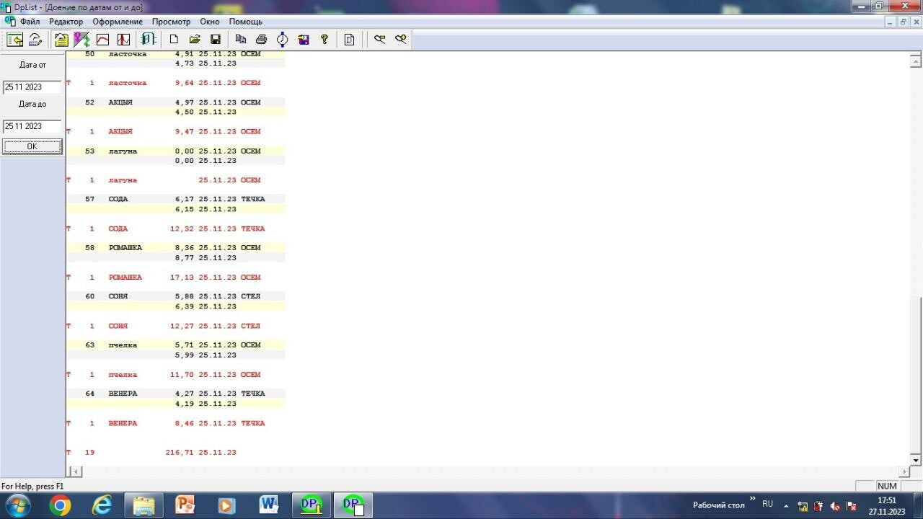Screen dimensions: 923x519
Task: Show hidden tray icons arrow
Action: pos(786,506)
